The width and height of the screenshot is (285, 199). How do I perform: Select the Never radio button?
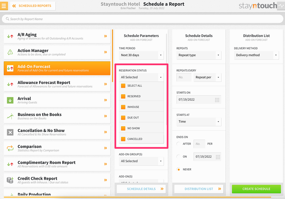[x=179, y=170]
